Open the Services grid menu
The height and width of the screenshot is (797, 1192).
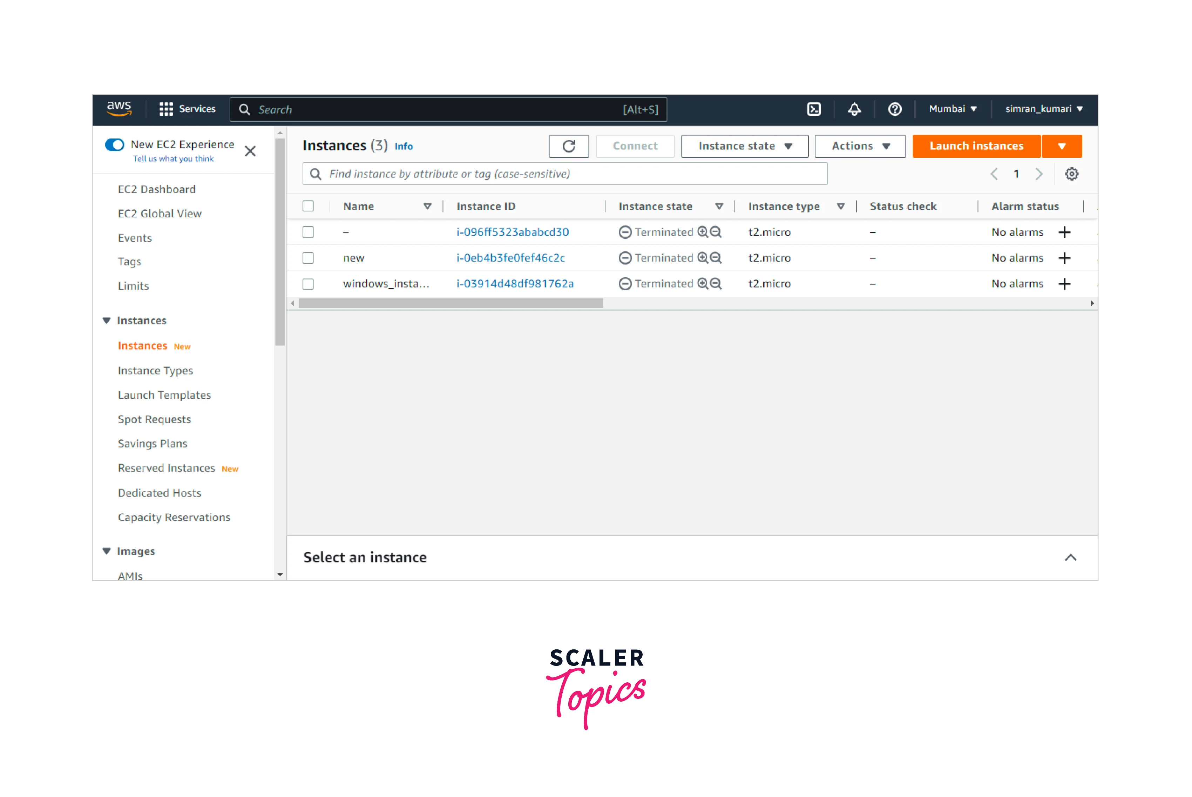(x=165, y=109)
